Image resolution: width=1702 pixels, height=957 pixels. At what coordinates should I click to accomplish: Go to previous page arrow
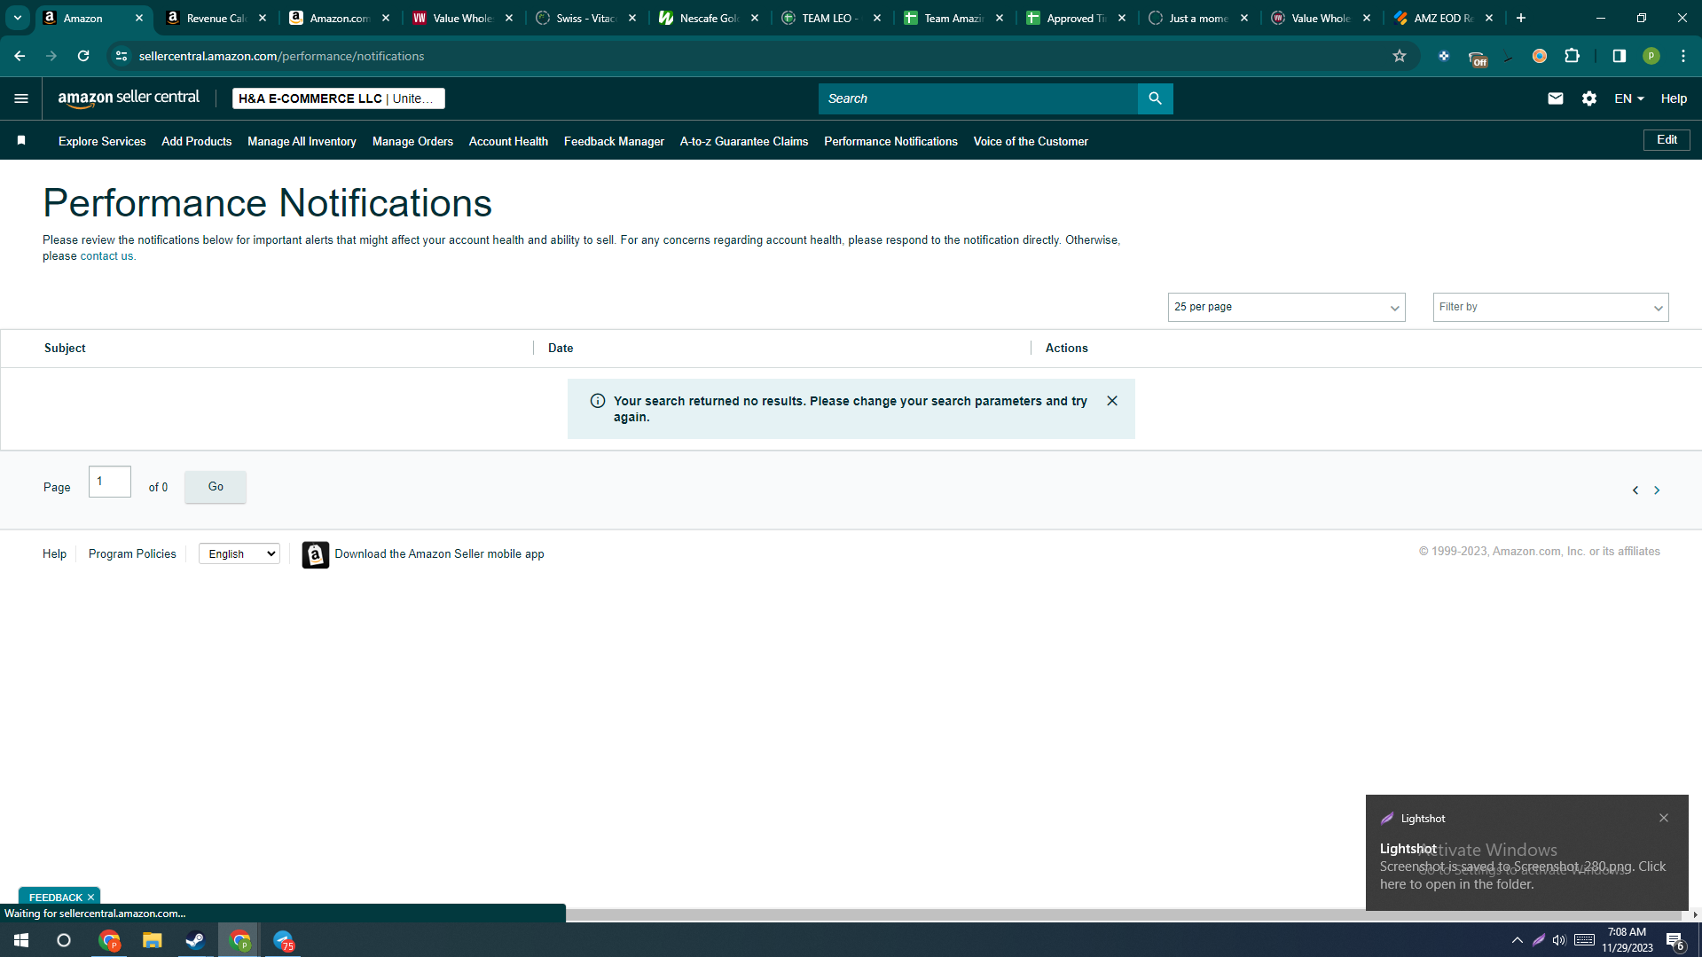pyautogui.click(x=1635, y=490)
